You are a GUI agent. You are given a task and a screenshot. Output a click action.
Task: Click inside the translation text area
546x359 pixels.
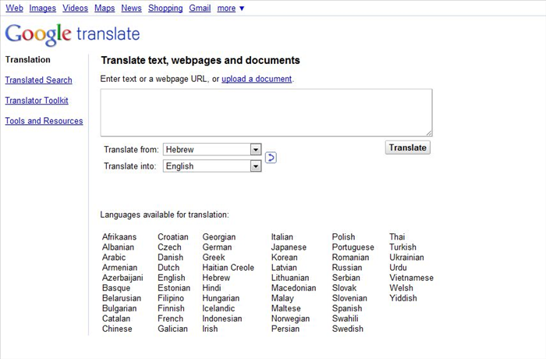pos(267,112)
